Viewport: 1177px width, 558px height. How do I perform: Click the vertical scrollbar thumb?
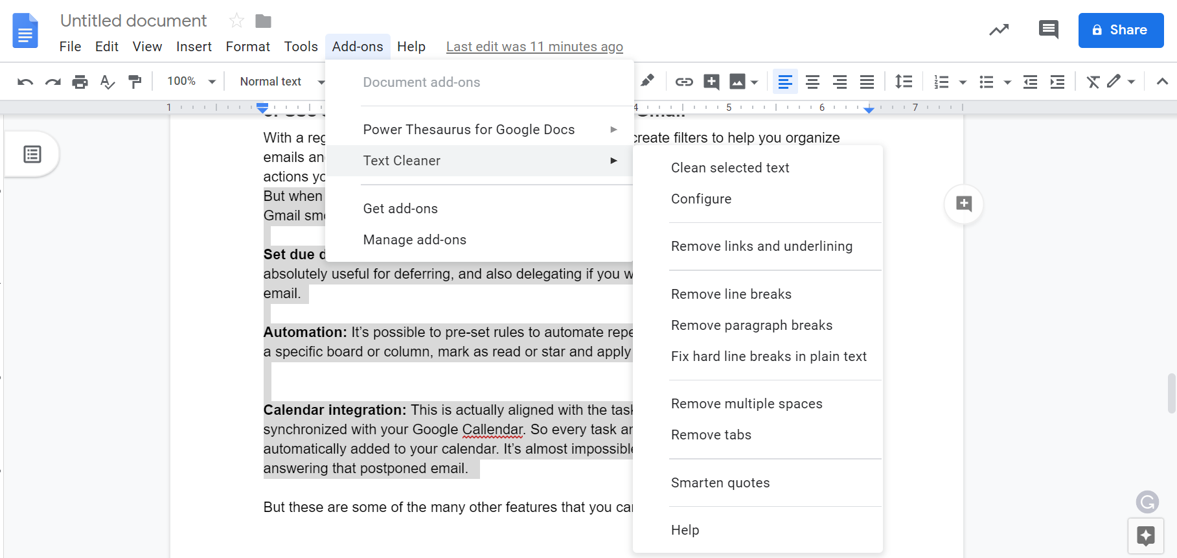pyautogui.click(x=1171, y=393)
